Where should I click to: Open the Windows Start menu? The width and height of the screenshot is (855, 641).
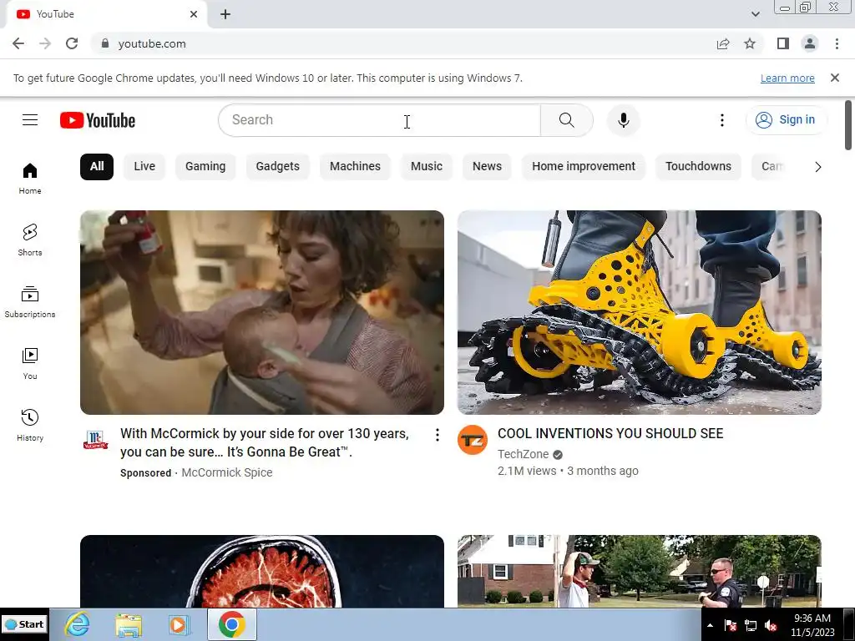pyautogui.click(x=24, y=624)
